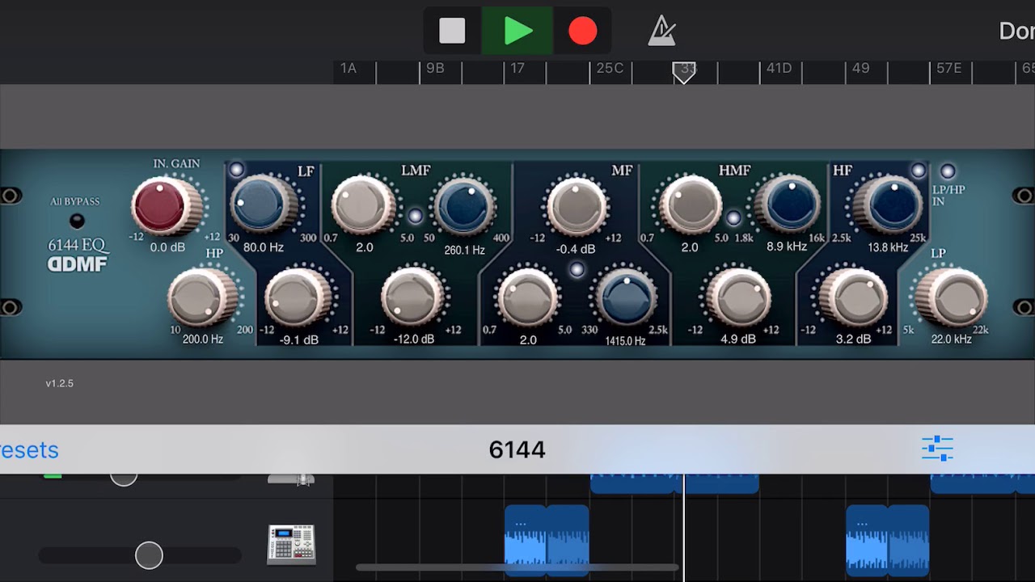Select the drum machine track icon

click(291, 544)
